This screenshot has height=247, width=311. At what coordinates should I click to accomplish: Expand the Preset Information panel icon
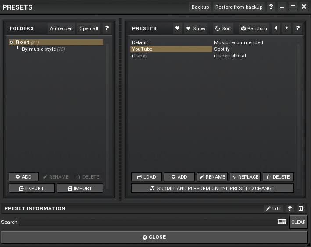pos(301,208)
